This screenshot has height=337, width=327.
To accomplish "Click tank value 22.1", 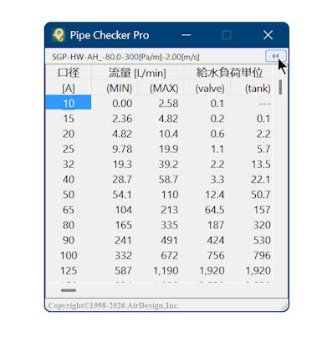I will click(261, 180).
